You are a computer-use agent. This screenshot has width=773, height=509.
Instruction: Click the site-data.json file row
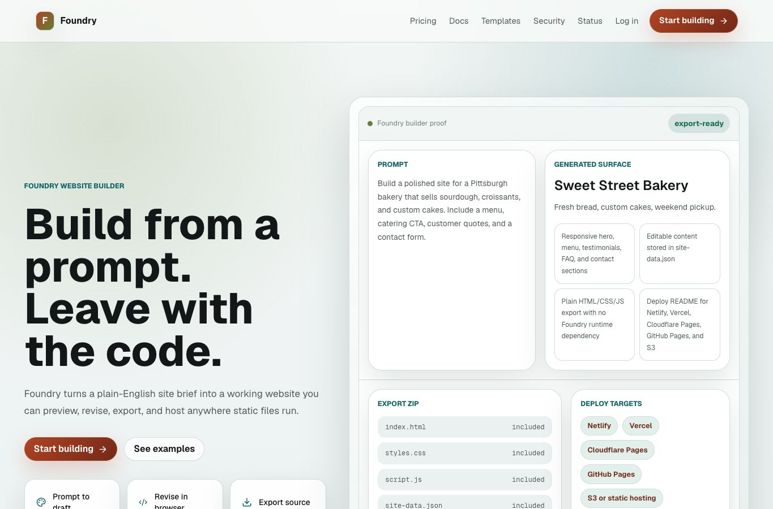464,503
